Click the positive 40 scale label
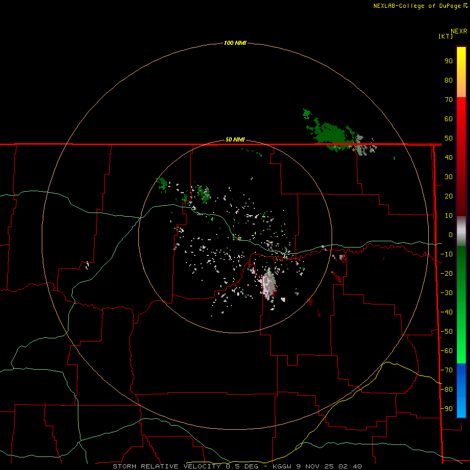 [x=449, y=158]
